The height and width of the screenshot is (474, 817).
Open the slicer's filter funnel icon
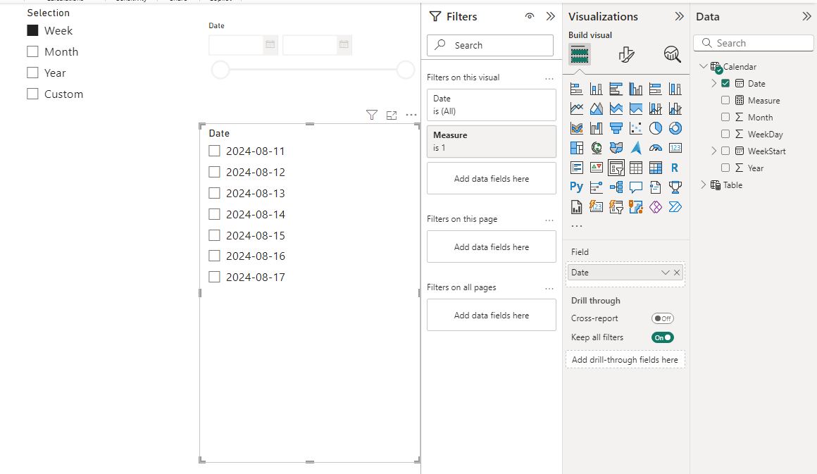[x=371, y=115]
